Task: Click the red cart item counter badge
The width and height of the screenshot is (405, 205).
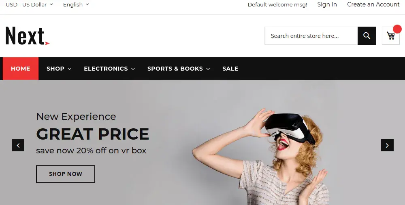Action: 397,29
